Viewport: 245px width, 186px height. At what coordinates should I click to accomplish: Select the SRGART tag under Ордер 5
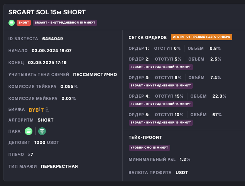click(161, 122)
